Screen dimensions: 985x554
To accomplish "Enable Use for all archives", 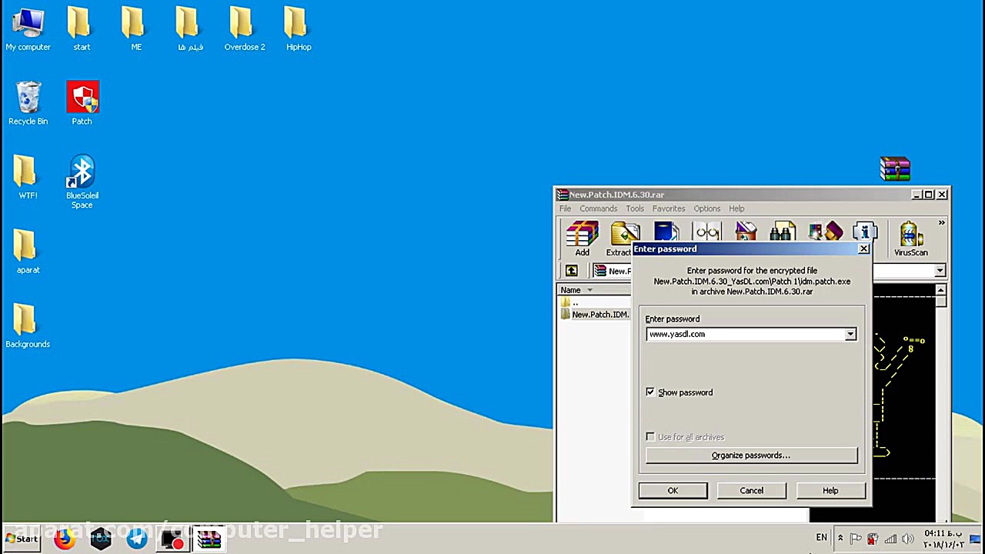I will 650,437.
